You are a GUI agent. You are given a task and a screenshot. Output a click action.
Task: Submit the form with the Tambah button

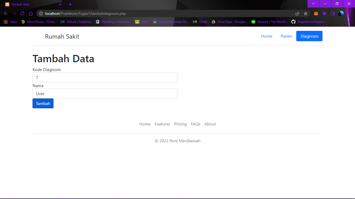[43, 103]
